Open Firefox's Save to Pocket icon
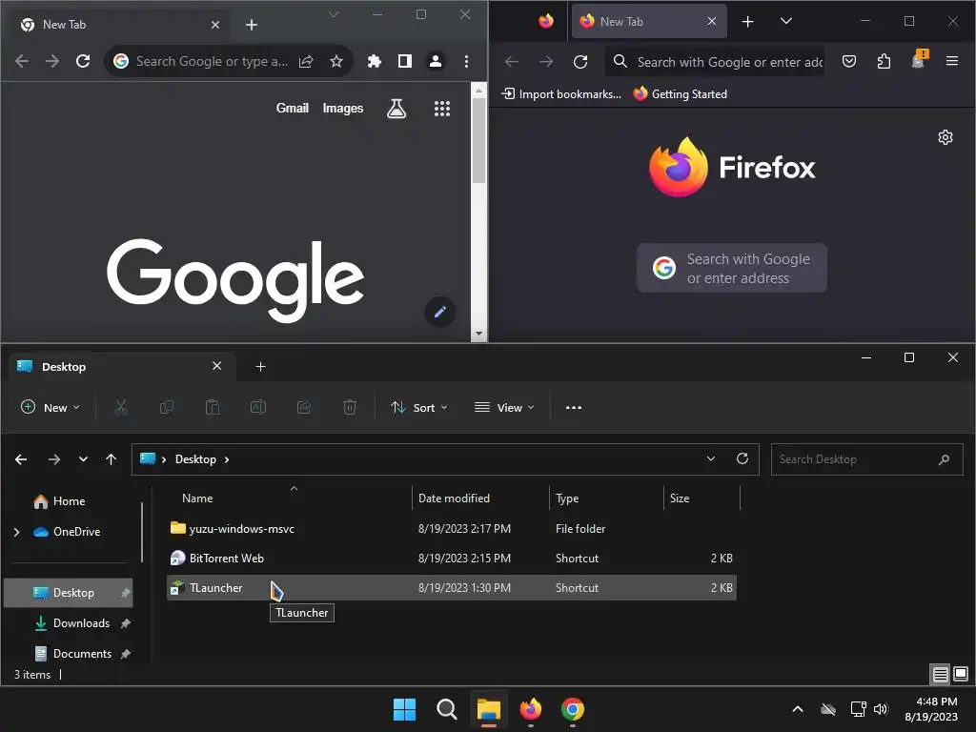The height and width of the screenshot is (732, 976). click(x=849, y=62)
